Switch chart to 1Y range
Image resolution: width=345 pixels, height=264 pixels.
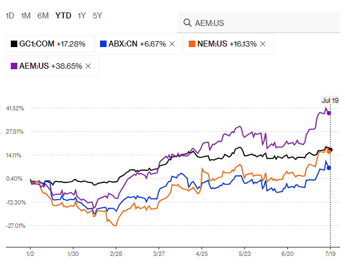(82, 16)
